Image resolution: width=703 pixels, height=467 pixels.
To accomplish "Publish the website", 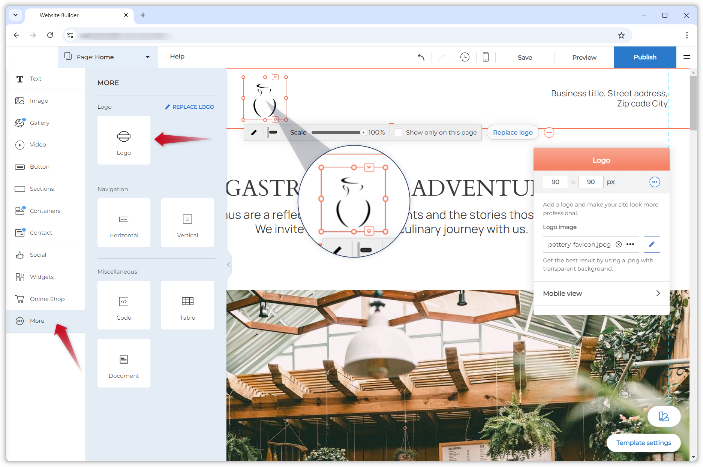I will tap(645, 57).
